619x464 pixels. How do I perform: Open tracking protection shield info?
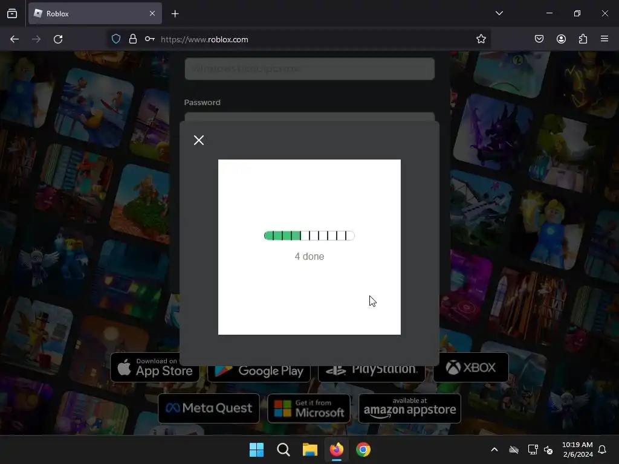pyautogui.click(x=115, y=39)
